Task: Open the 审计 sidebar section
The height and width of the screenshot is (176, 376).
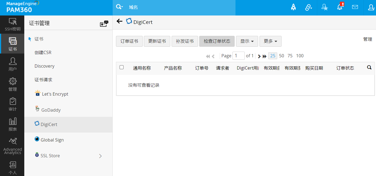Action: tap(13, 104)
